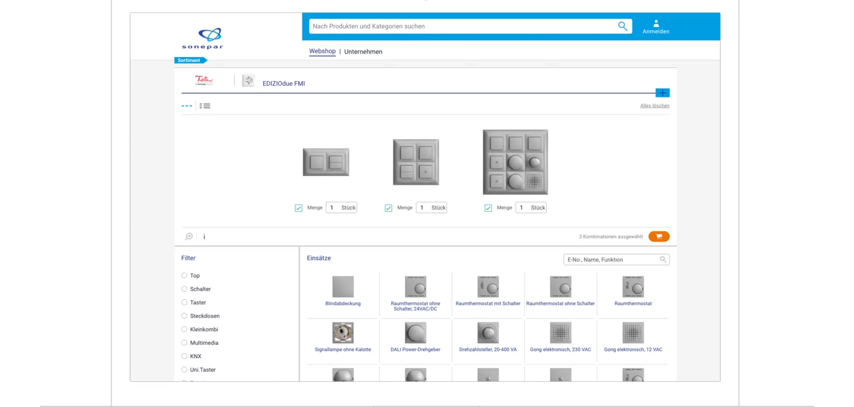Open the Unternehmen tab
The width and height of the screenshot is (854, 407).
(363, 52)
